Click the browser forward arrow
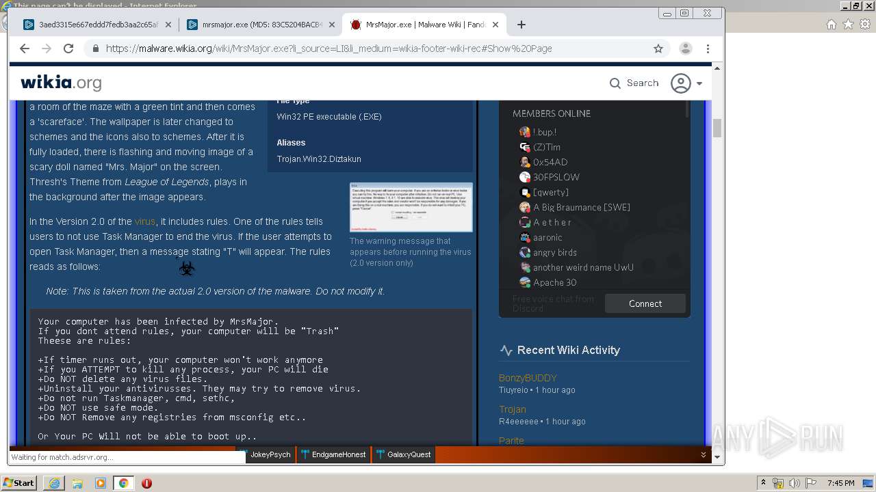The image size is (876, 492). point(47,49)
